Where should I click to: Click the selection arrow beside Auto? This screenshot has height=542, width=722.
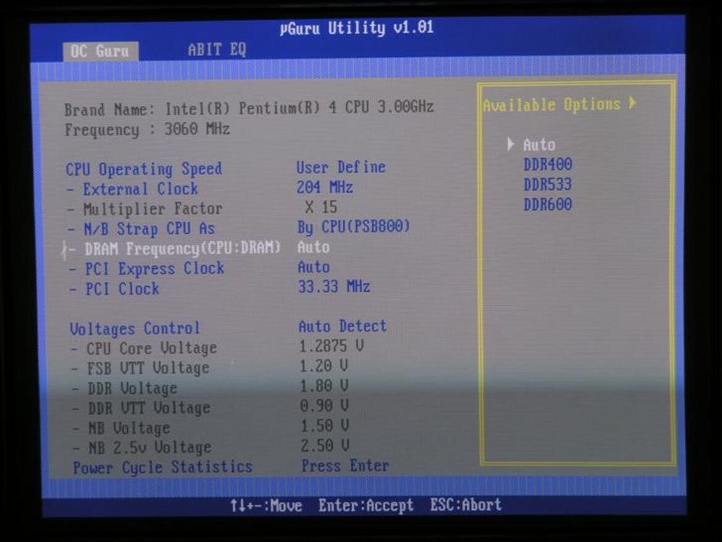pos(510,144)
